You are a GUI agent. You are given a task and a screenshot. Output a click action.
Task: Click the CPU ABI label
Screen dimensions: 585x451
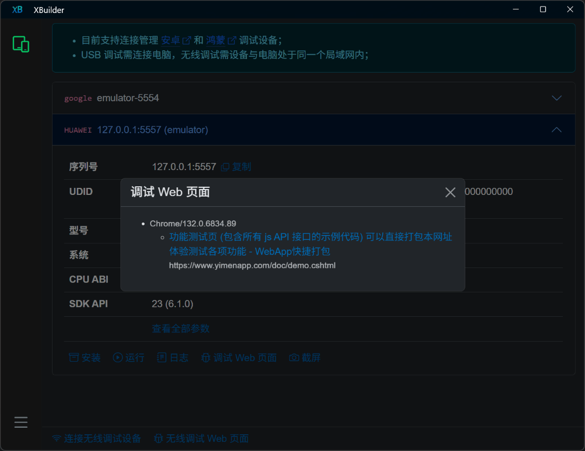coord(89,279)
